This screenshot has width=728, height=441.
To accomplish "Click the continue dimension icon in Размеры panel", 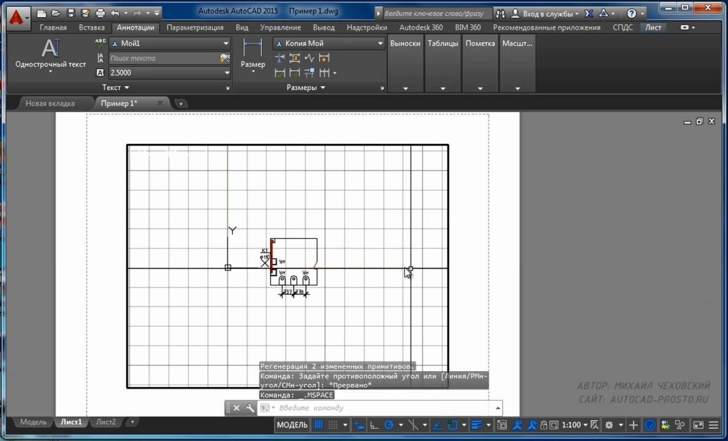I will coord(325,73).
